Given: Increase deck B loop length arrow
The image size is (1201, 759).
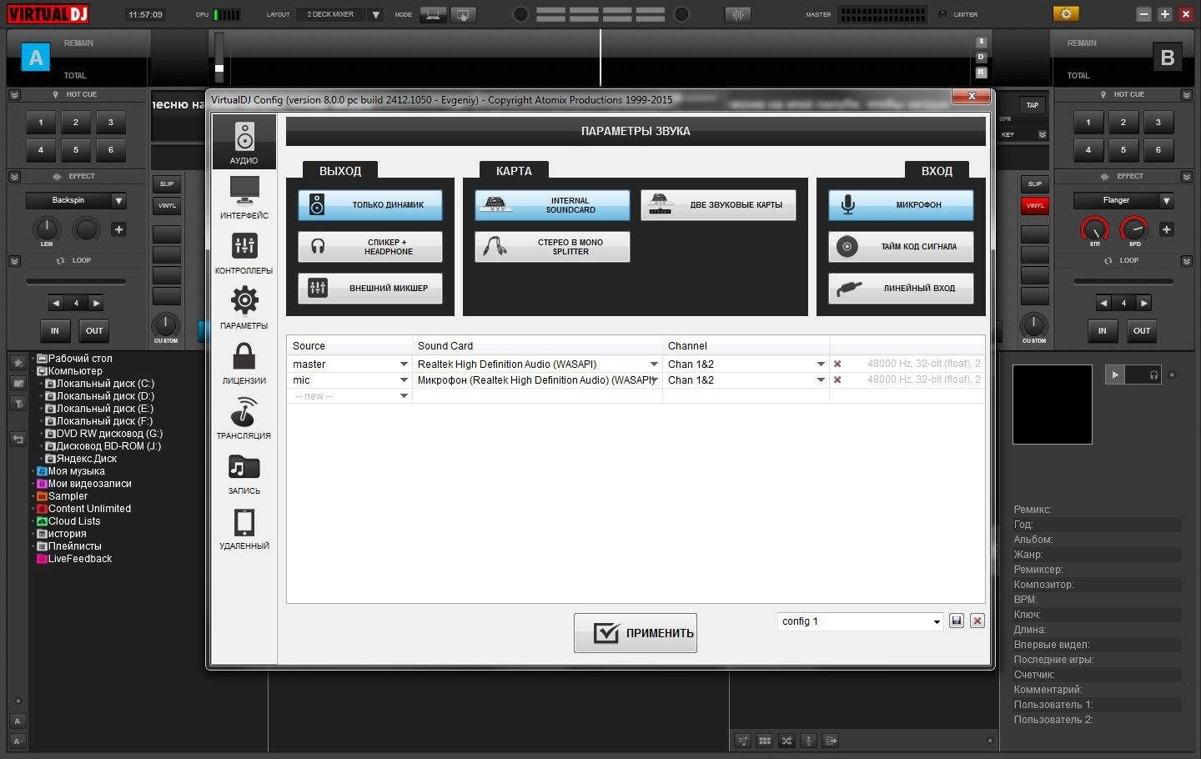Looking at the screenshot, I should (1144, 303).
